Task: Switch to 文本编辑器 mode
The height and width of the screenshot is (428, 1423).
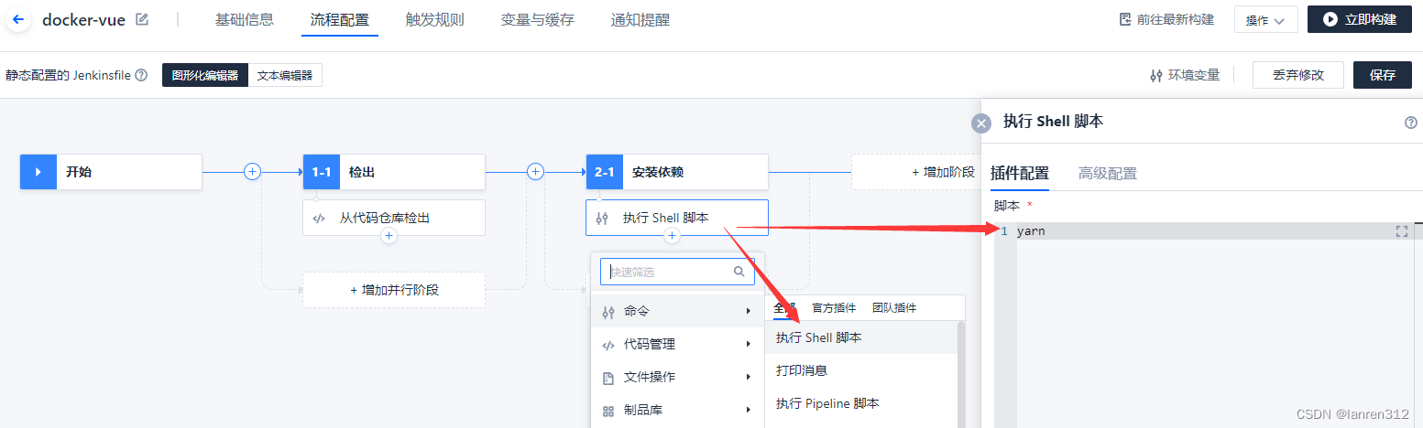Action: pyautogui.click(x=285, y=75)
